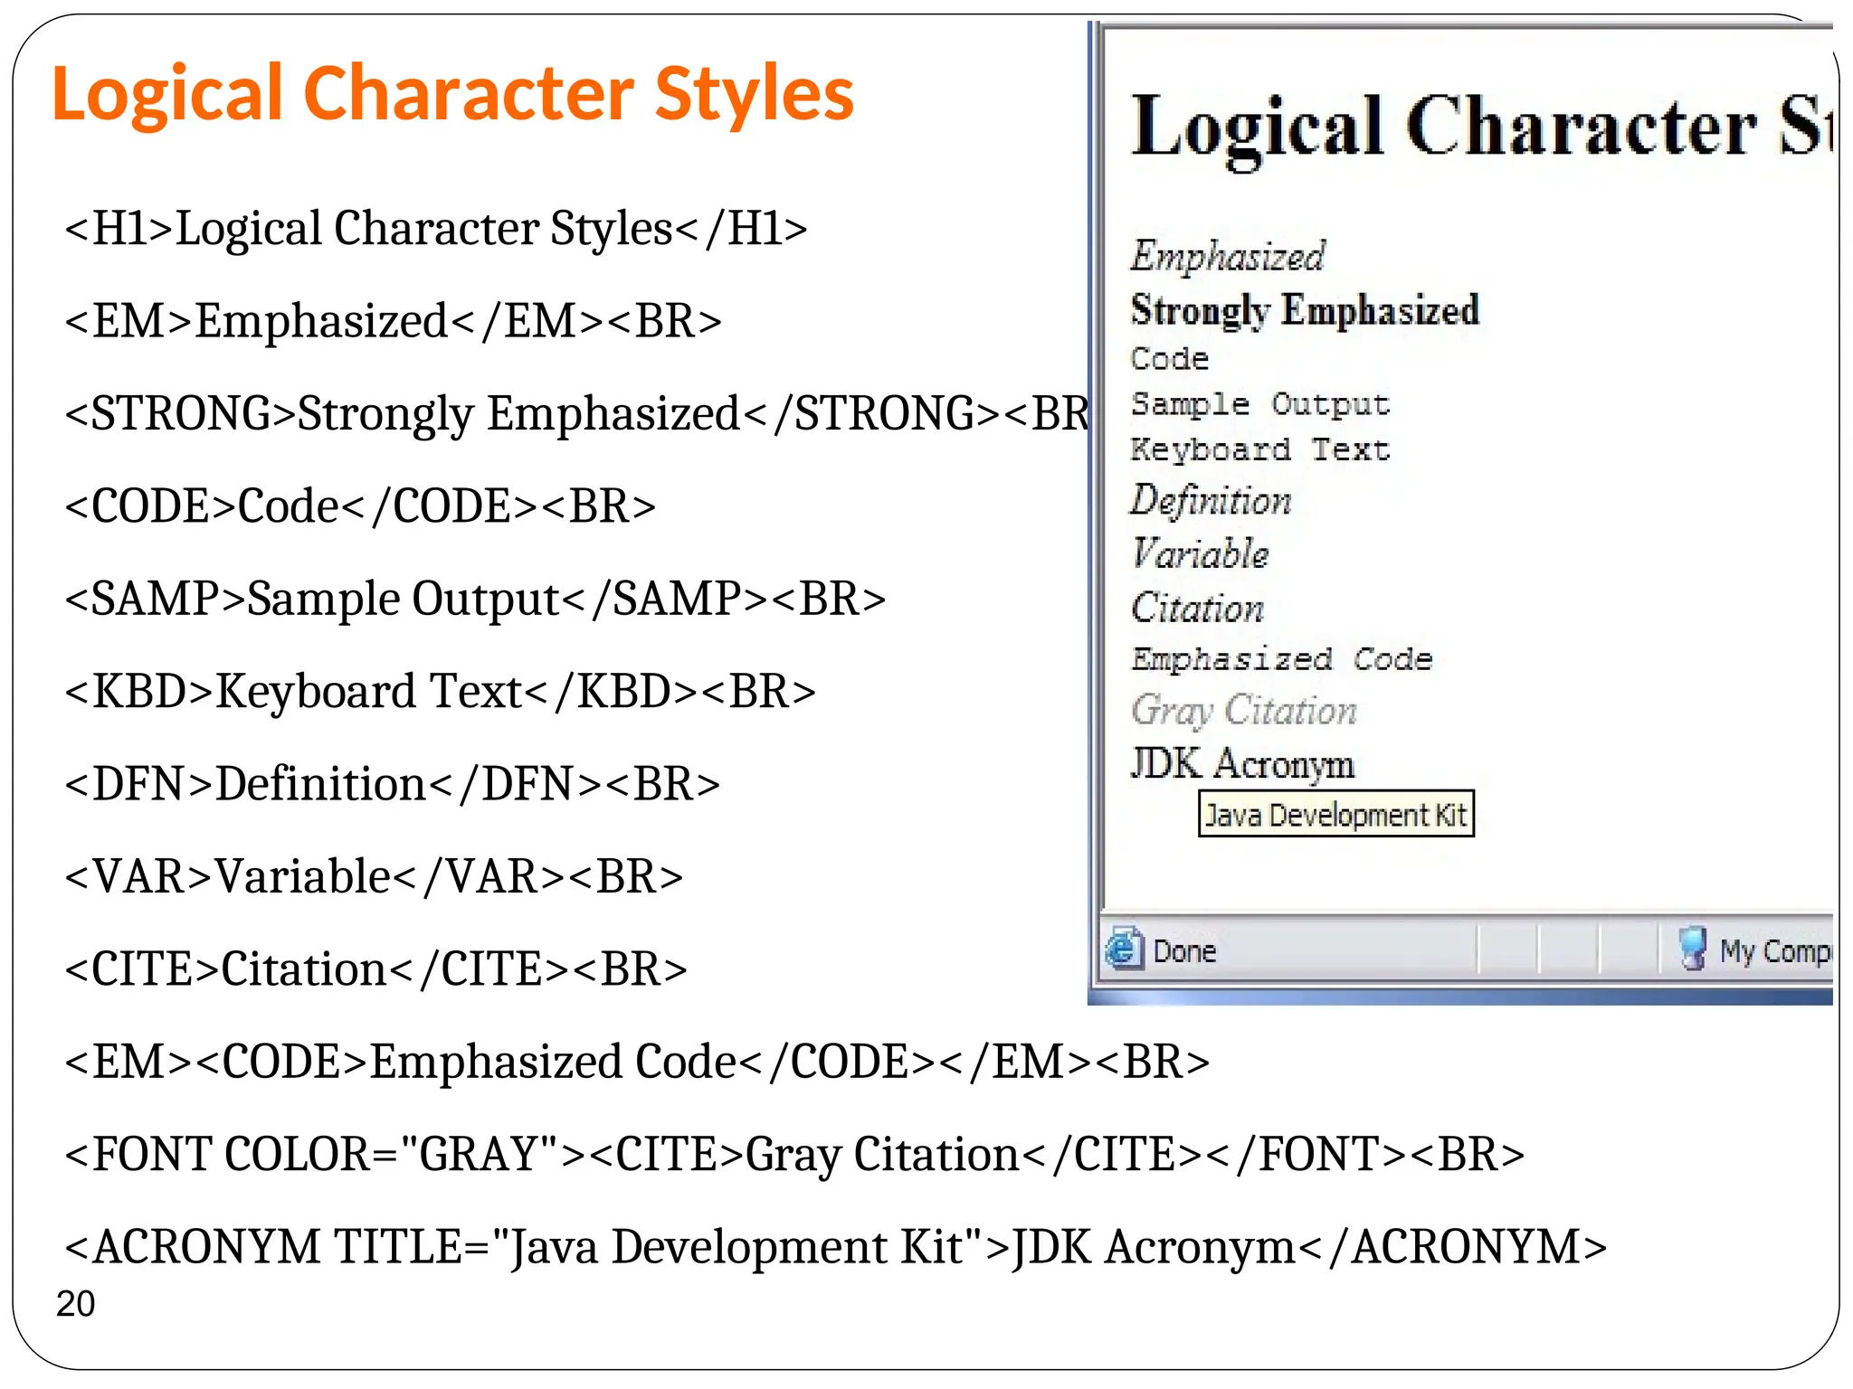
Task: Click the <CITE>Citation</CITE><BR> line
Action: tap(375, 969)
